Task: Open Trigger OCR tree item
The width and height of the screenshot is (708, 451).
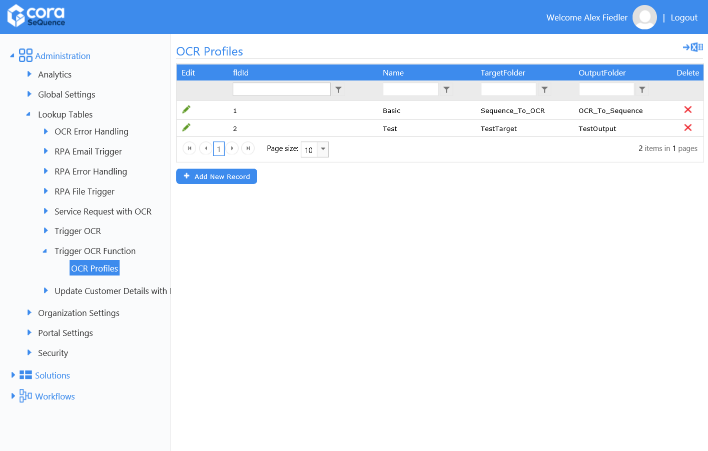Action: click(78, 231)
